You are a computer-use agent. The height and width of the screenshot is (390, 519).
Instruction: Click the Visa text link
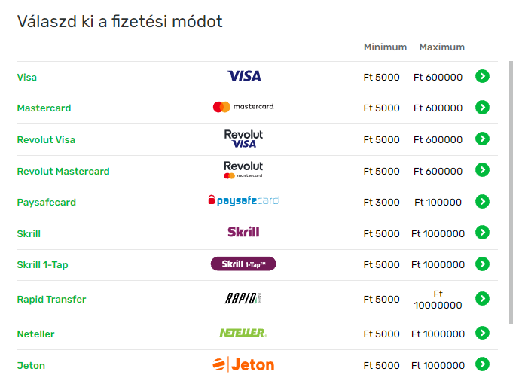point(27,78)
